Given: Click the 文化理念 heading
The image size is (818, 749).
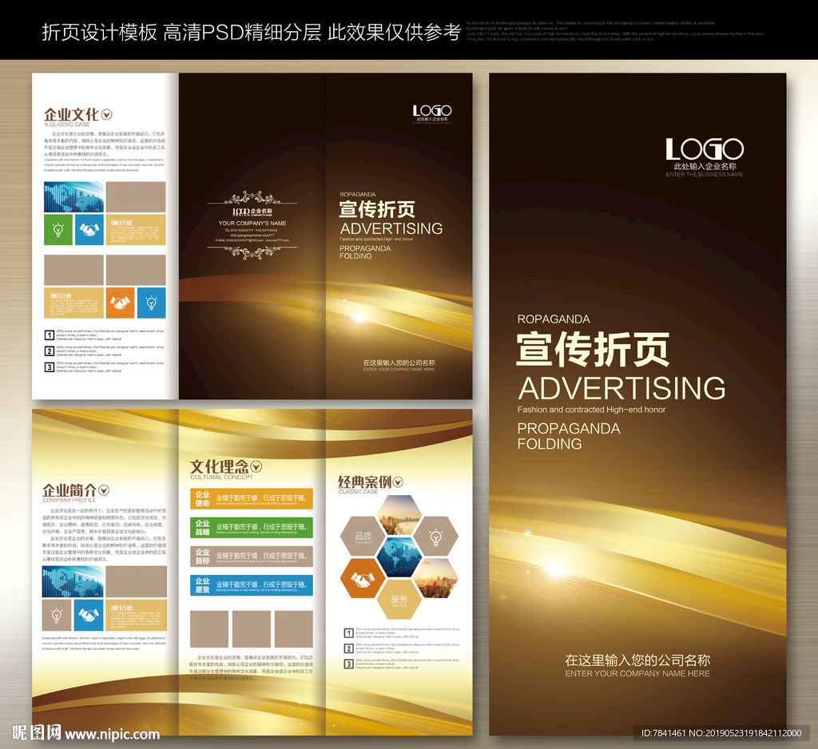Looking at the screenshot, I should pos(219,467).
